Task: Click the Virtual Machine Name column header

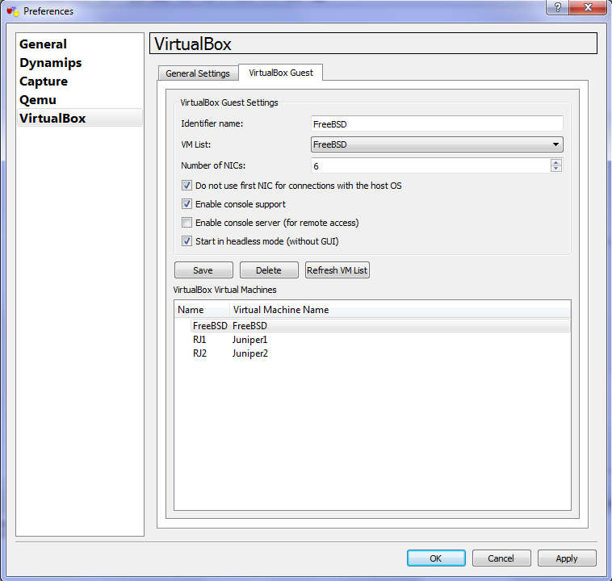Action: point(400,310)
